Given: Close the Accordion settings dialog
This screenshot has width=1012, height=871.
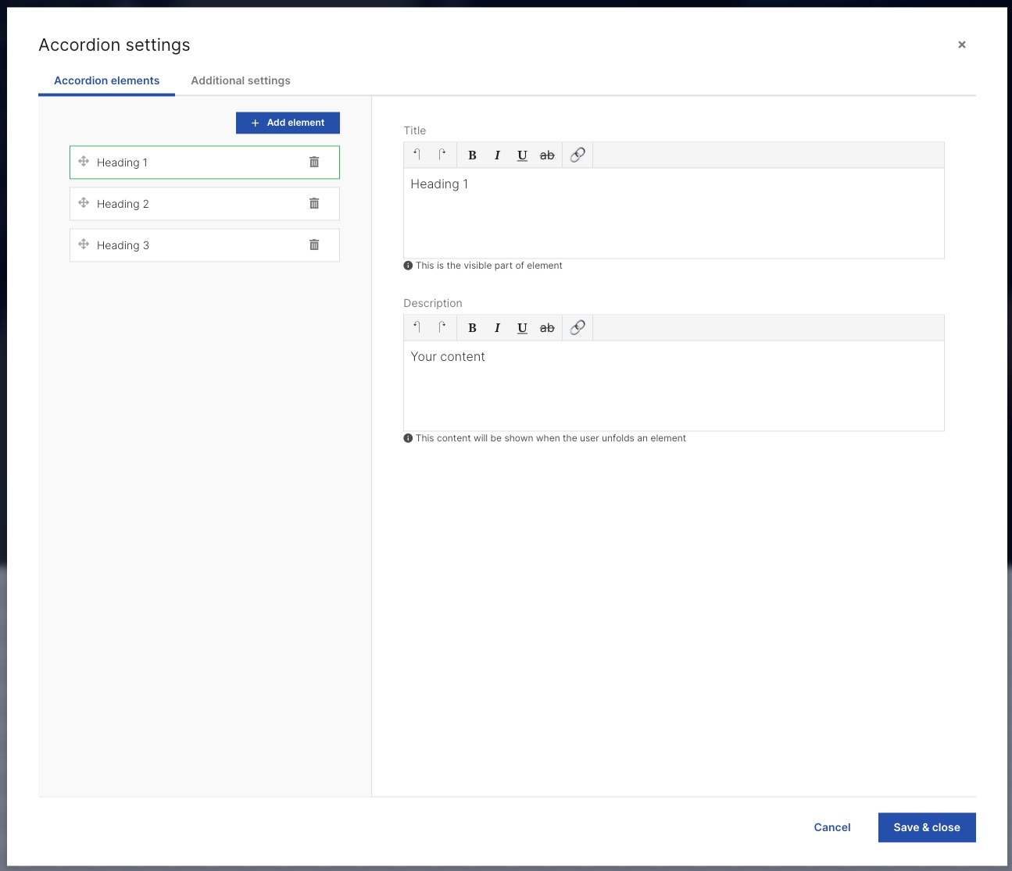Looking at the screenshot, I should 962,45.
